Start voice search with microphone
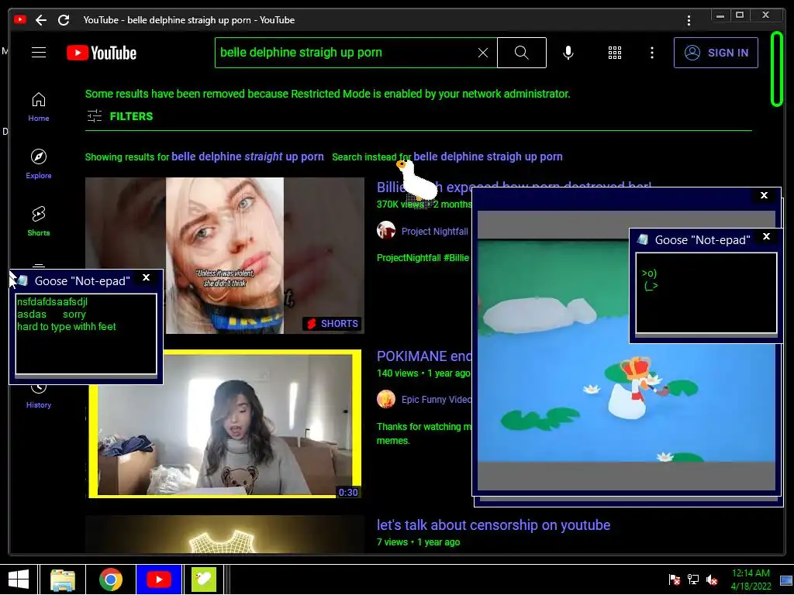Viewport: 794px width, 595px height. pyautogui.click(x=568, y=53)
